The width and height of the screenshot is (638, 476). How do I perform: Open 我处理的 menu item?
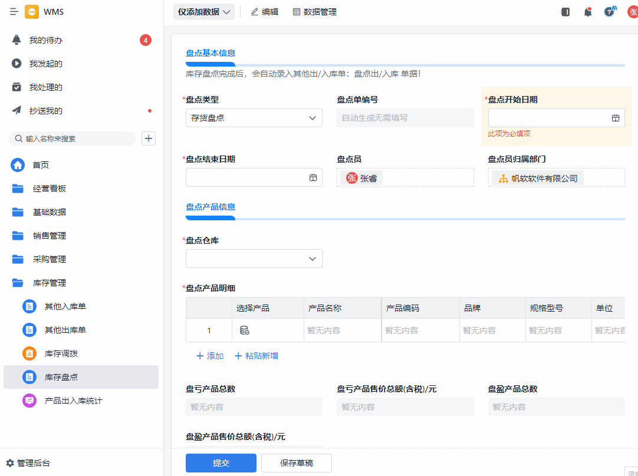coord(81,87)
